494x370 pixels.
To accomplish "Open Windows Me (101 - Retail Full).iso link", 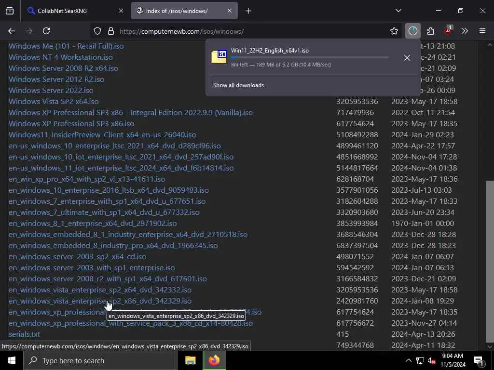I will coord(66,46).
